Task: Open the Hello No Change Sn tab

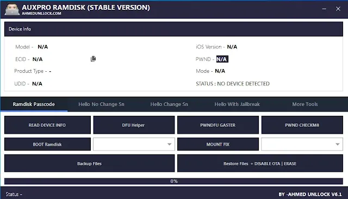Action: coord(101,104)
